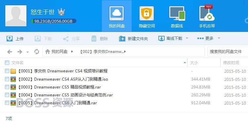
Task: Expand arrow after 我的网盘 breadcrumb
Action: coord(72,51)
